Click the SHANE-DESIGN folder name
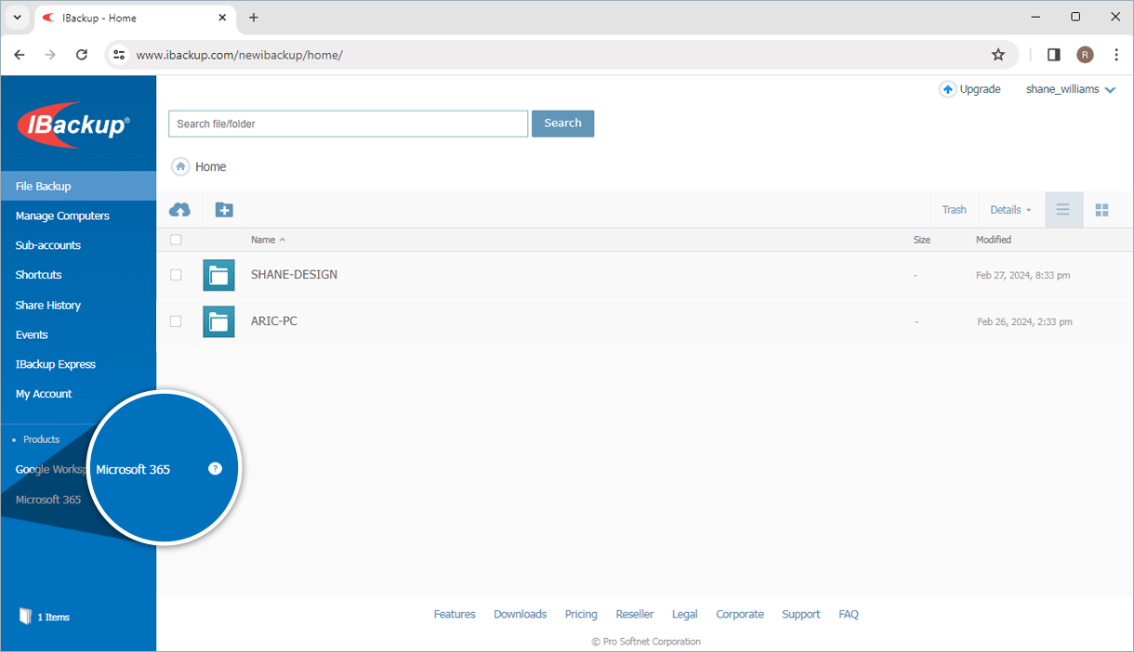Image resolution: width=1134 pixels, height=652 pixels. point(295,275)
